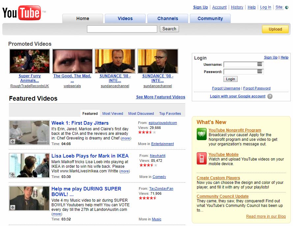
Task: Click the Google account help question mark icon
Action: tap(270, 96)
